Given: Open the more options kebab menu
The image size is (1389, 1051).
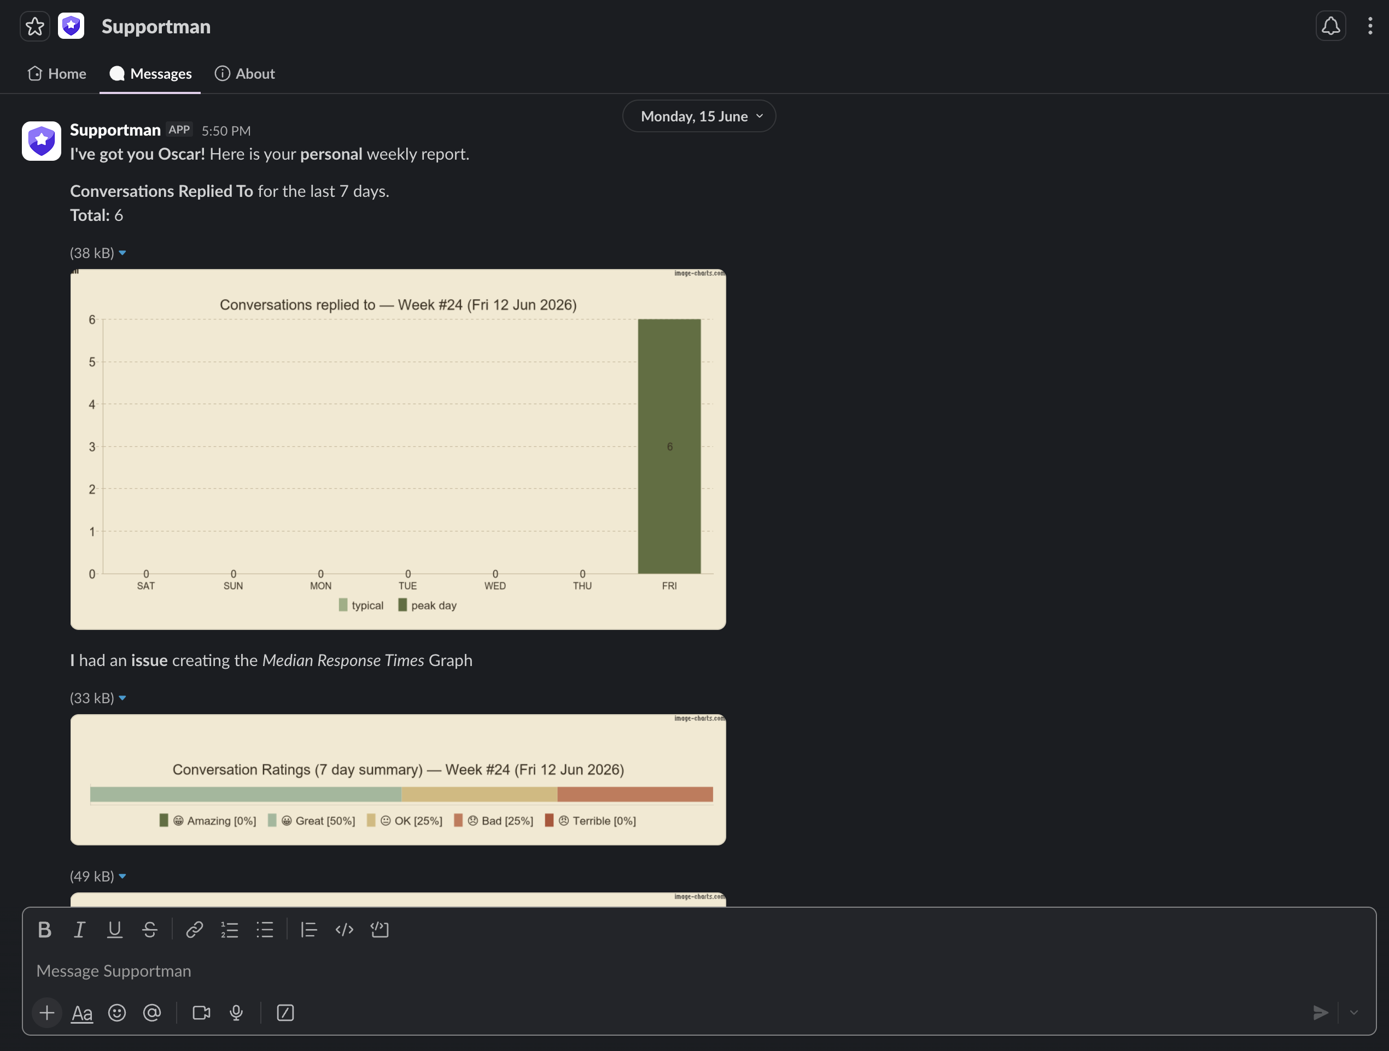Looking at the screenshot, I should (x=1370, y=26).
